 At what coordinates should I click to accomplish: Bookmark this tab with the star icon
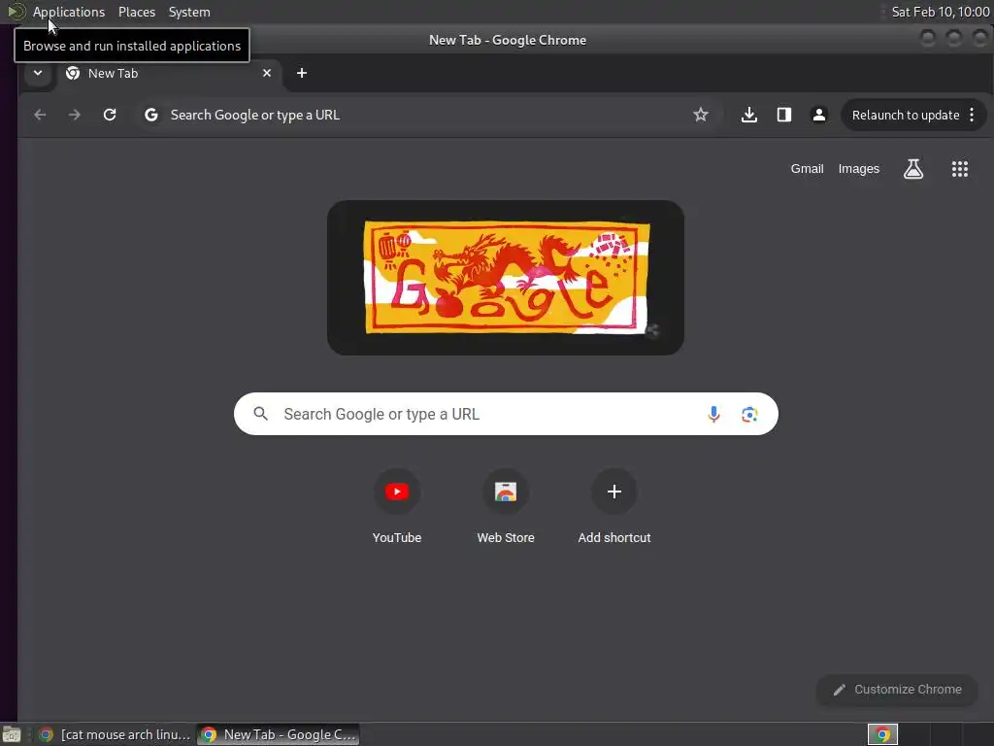pos(701,115)
